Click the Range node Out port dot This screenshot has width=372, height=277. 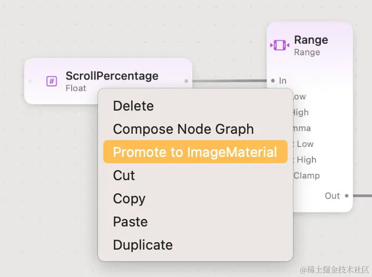tap(346, 196)
